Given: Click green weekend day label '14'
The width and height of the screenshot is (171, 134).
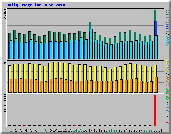Looking at the screenshot, I should [75, 130].
